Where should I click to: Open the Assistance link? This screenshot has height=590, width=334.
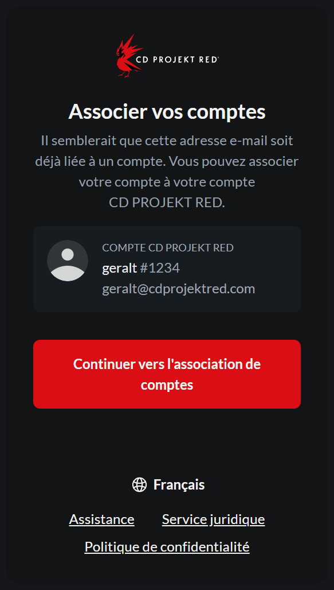point(102,519)
